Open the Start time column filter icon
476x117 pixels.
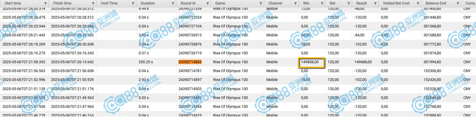point(46,4)
